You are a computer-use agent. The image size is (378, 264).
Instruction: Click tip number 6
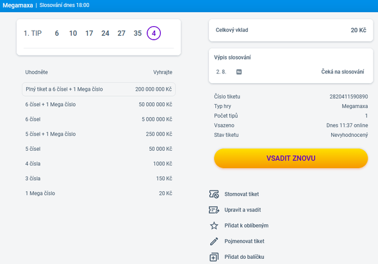[56, 33]
